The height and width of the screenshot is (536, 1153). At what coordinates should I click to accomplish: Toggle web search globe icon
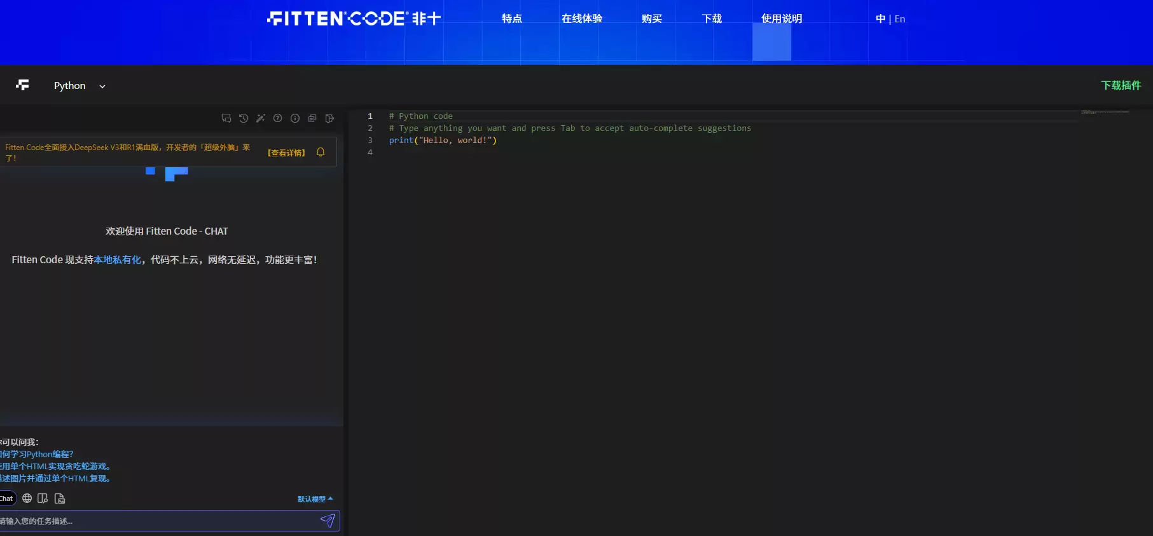coord(27,498)
